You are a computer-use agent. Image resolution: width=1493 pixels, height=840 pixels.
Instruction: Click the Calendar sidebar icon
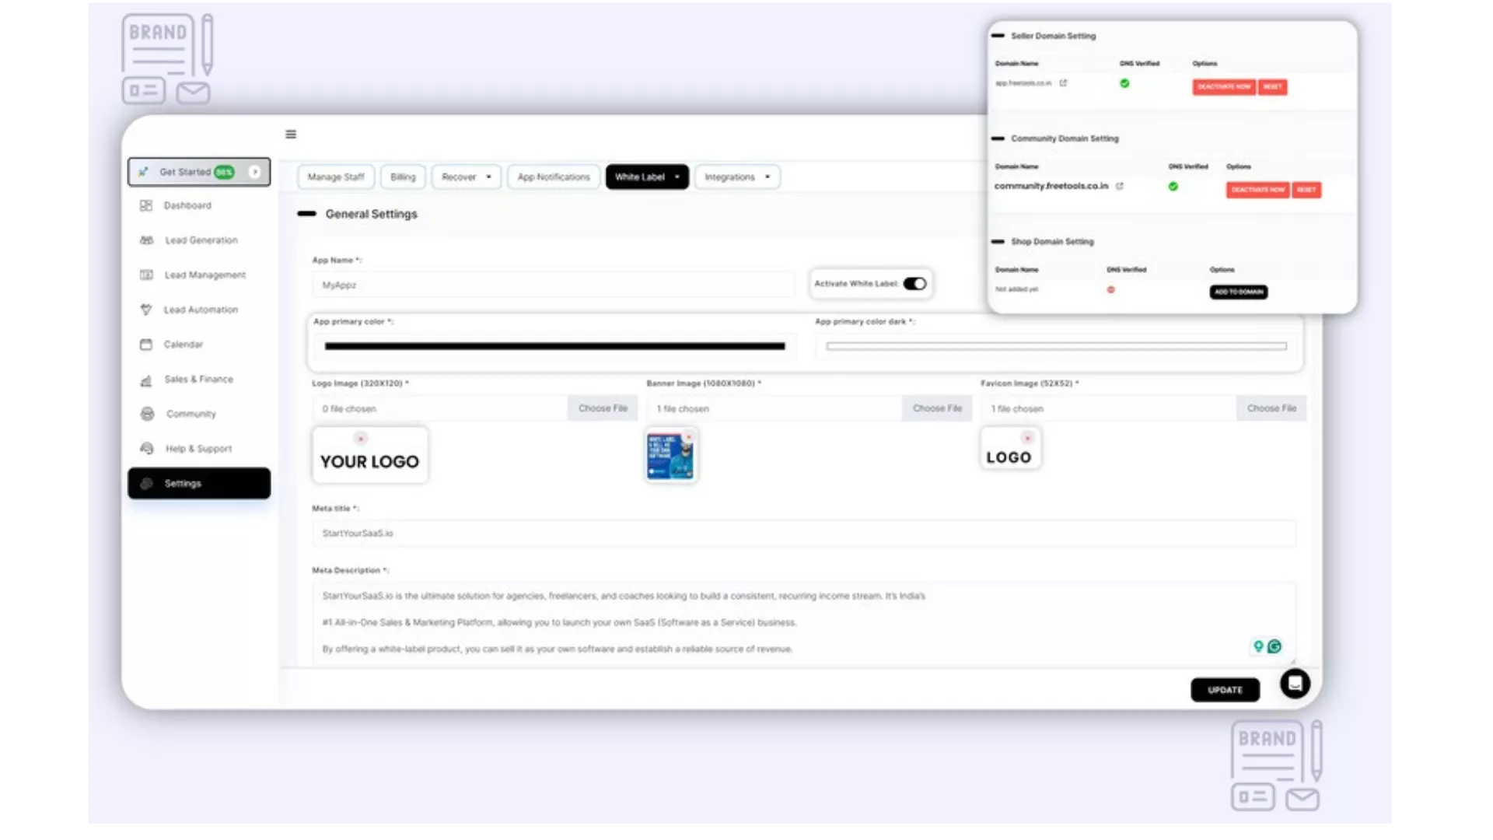coord(146,345)
